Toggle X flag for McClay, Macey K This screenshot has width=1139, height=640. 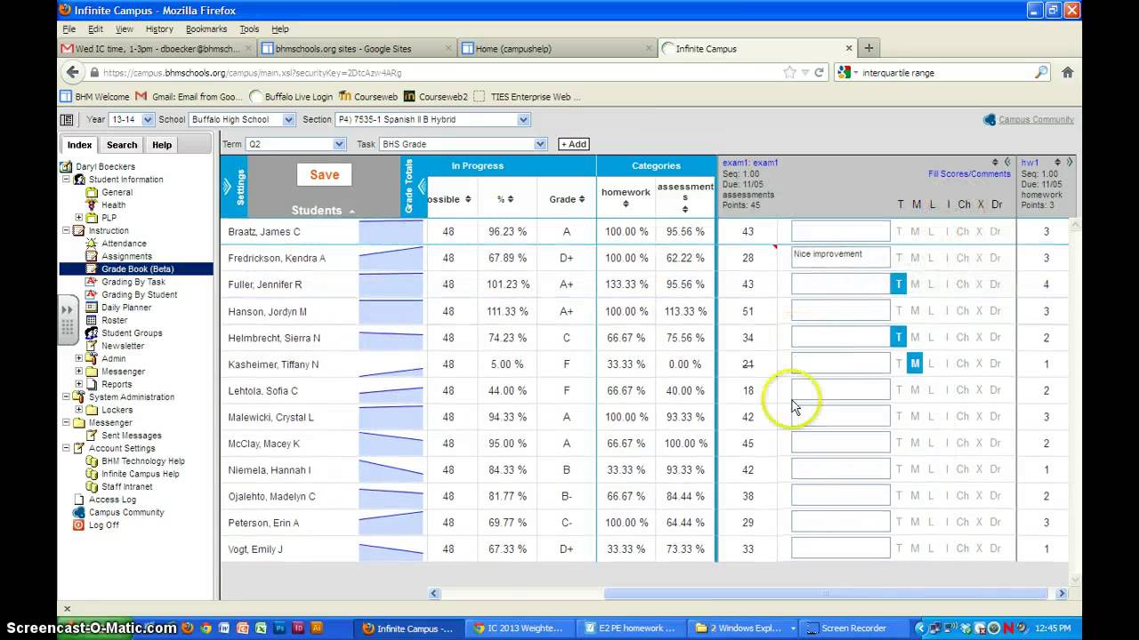coord(981,443)
